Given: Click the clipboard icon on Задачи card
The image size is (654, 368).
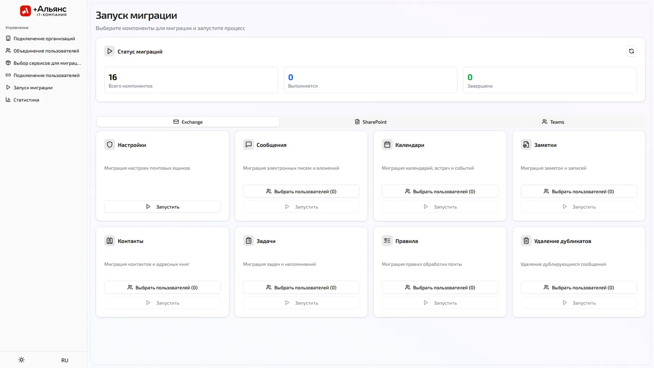Looking at the screenshot, I should tap(249, 241).
